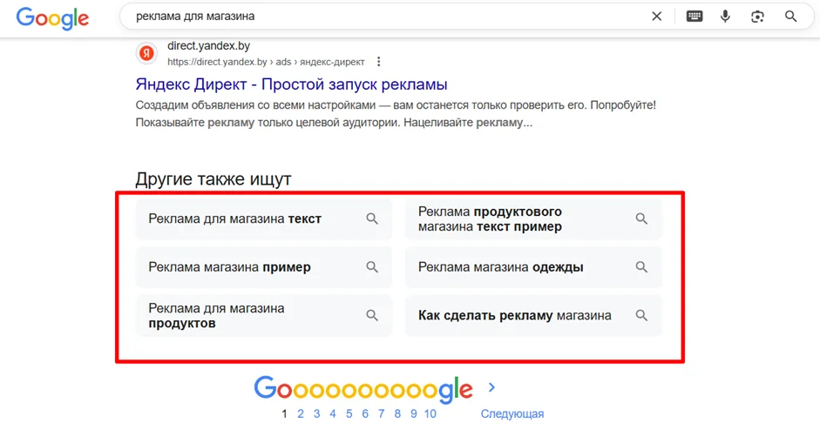Go to results page 3

[316, 413]
